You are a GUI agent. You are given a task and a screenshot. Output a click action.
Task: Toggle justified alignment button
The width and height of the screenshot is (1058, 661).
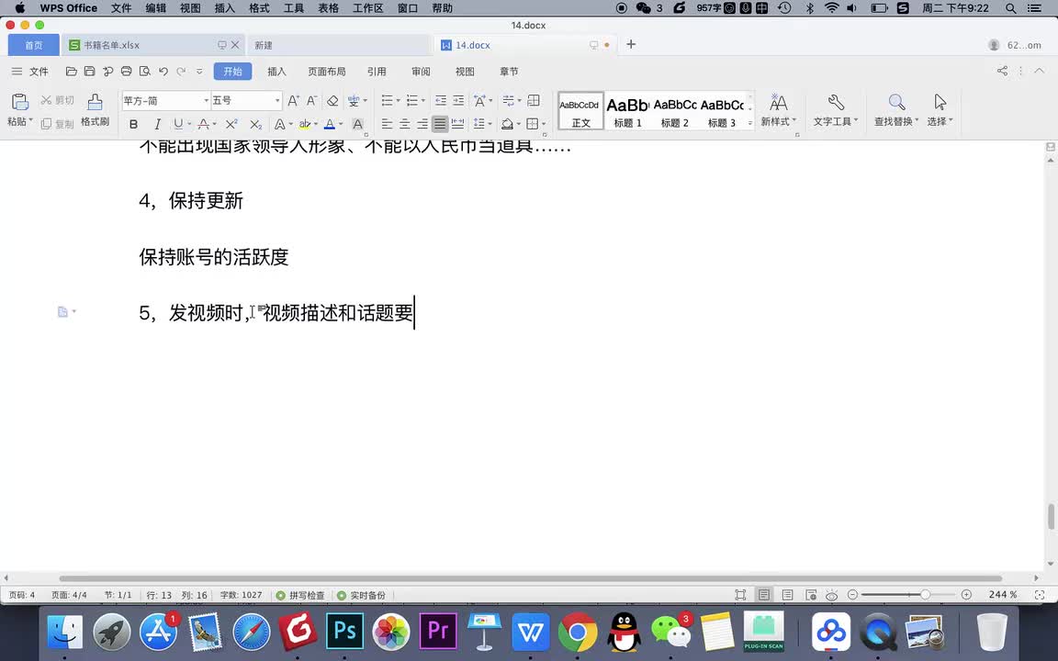[x=440, y=124]
